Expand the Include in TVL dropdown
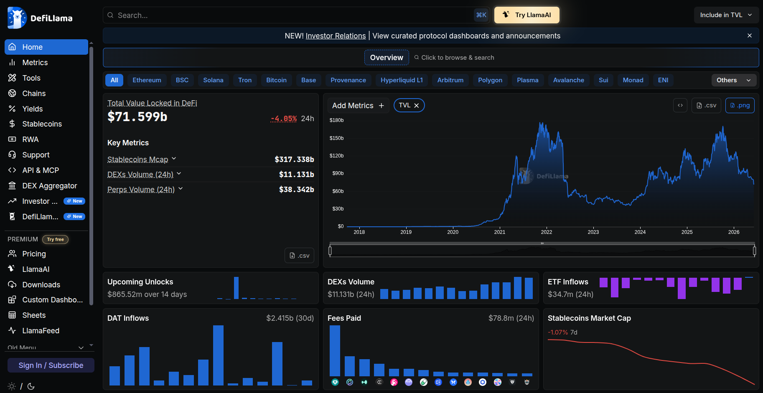Screen dimensions: 763x393 click(x=726, y=15)
